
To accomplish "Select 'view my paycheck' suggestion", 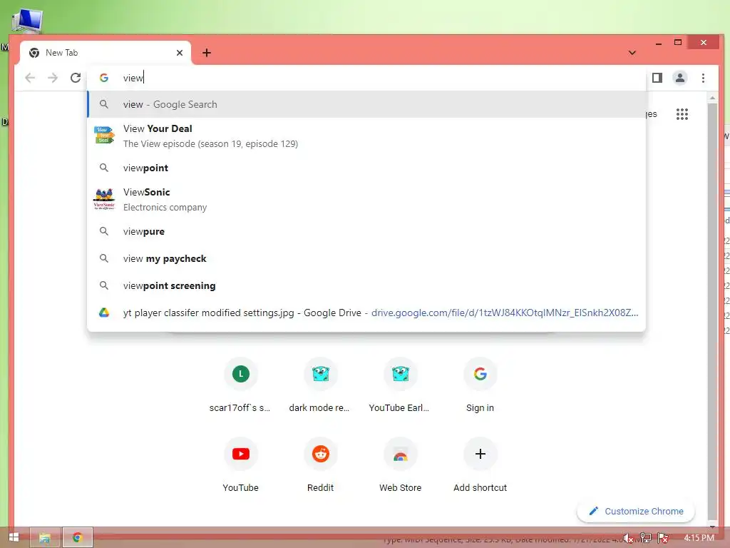I will pyautogui.click(x=366, y=258).
